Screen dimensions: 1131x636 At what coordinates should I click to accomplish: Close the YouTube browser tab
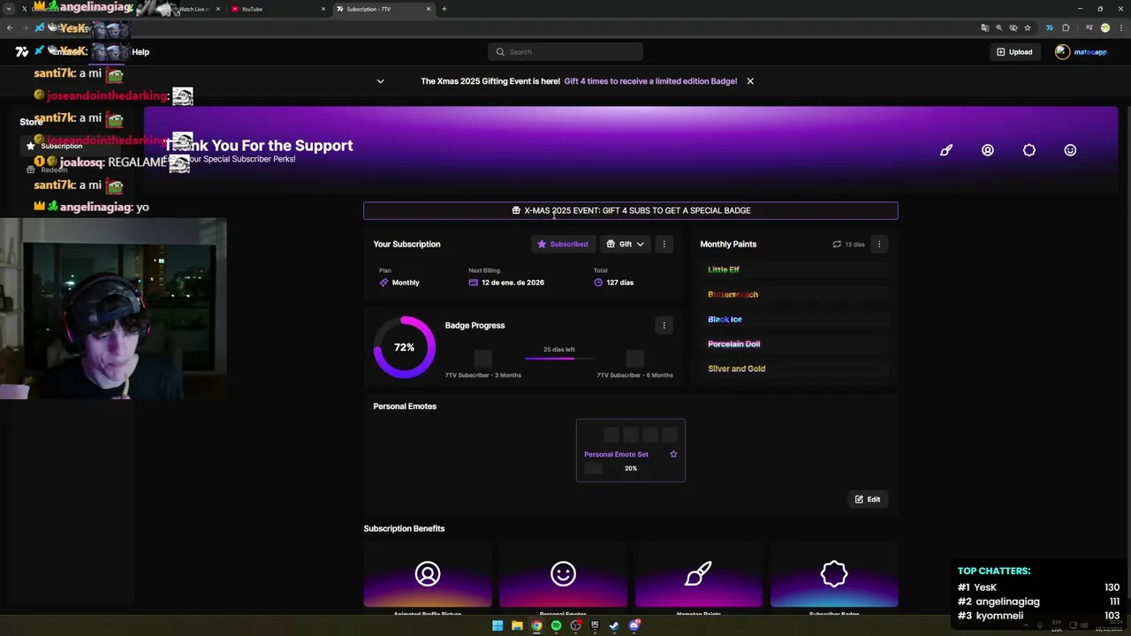(x=323, y=9)
